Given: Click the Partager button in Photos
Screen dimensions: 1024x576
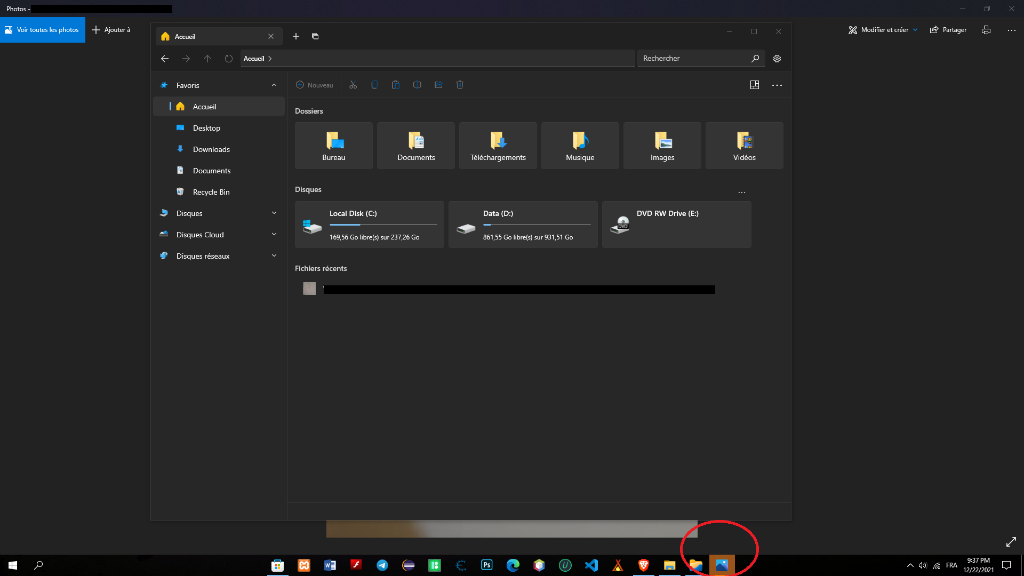Looking at the screenshot, I should 948,30.
